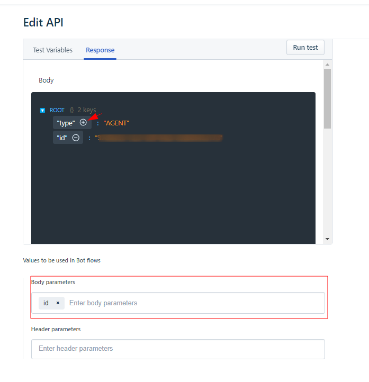369x382 pixels.
Task: Select the "AGENT" value text
Action: [x=116, y=123]
